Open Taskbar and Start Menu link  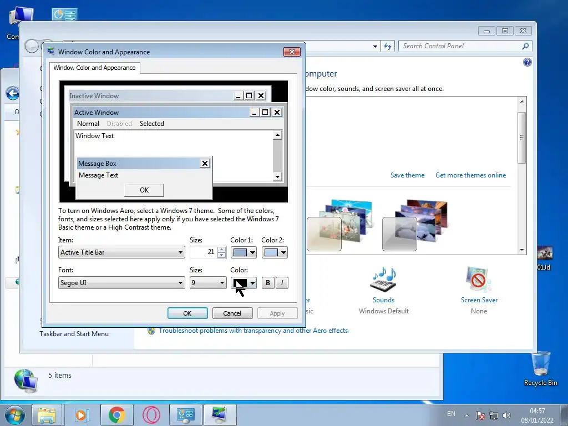[x=74, y=334]
